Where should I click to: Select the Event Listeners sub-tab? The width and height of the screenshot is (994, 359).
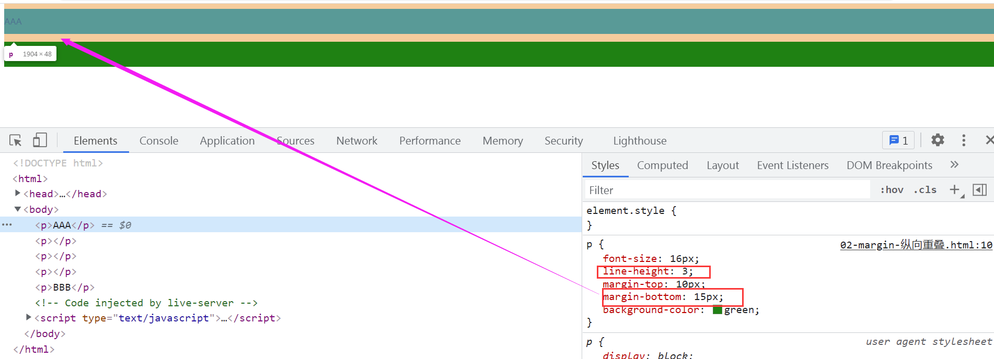click(x=793, y=165)
